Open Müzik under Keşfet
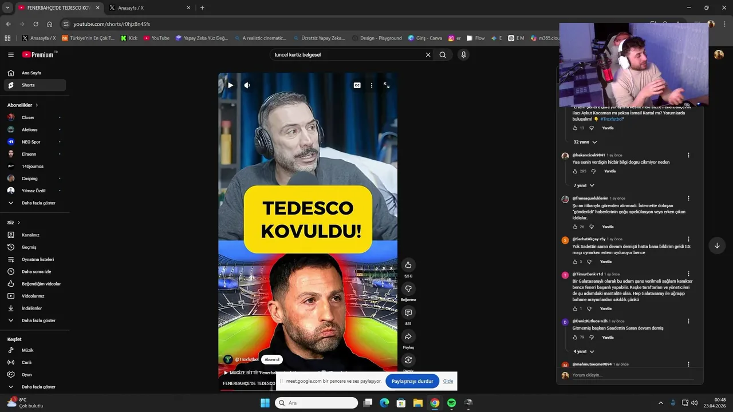 pos(36,350)
